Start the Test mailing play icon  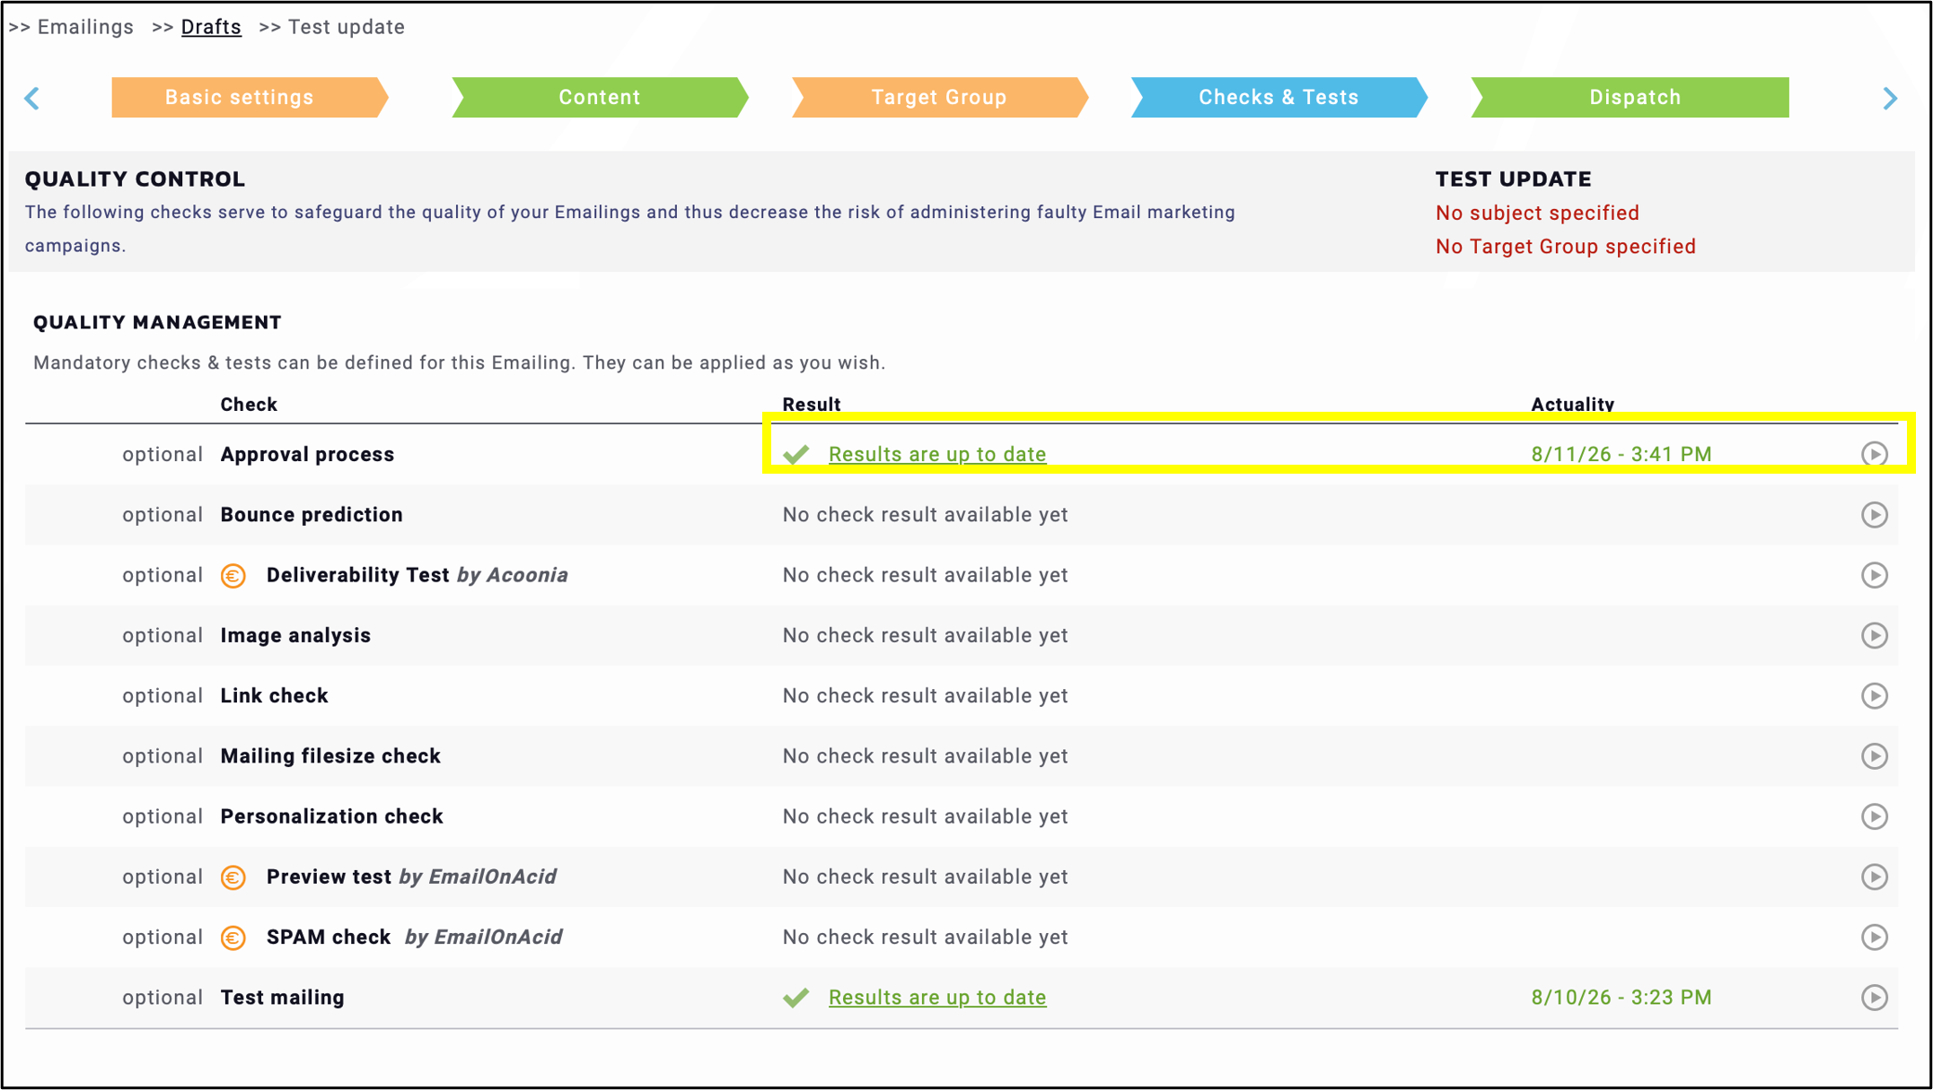point(1874,998)
